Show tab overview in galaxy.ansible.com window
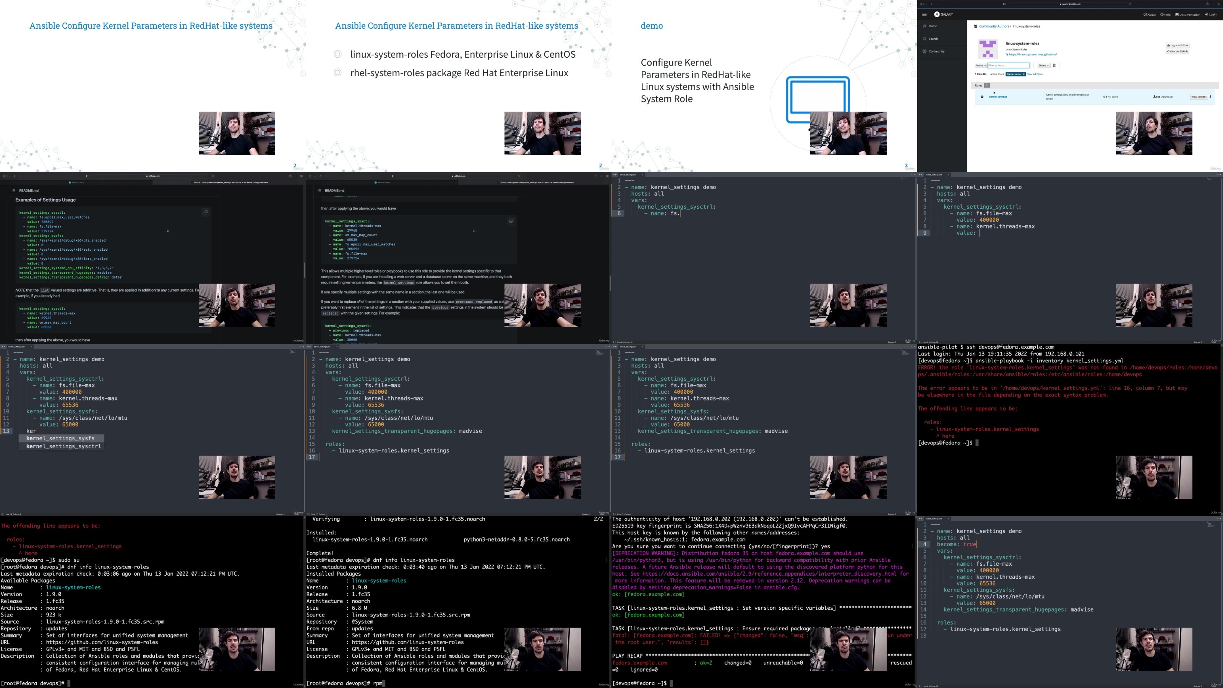The width and height of the screenshot is (1223, 688). pos(1218,4)
